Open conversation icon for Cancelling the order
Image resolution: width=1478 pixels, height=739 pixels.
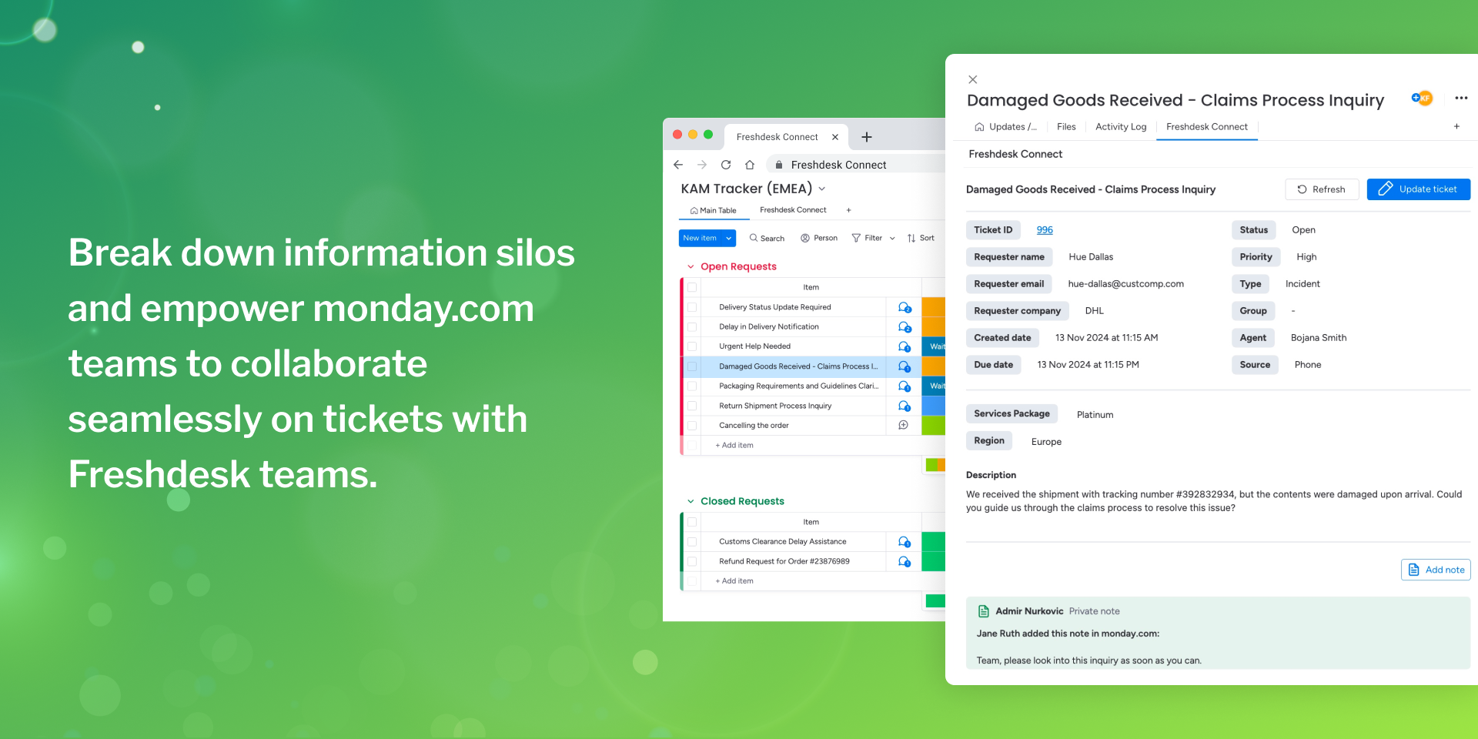tap(903, 425)
